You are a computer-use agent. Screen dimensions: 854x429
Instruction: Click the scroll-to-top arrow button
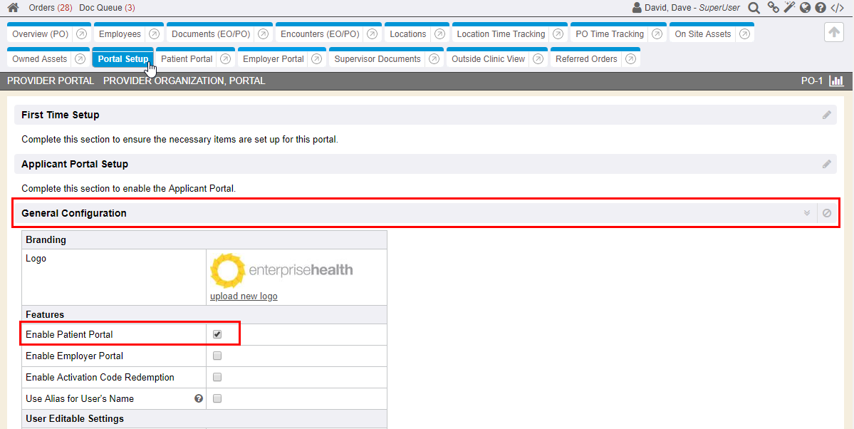point(834,32)
